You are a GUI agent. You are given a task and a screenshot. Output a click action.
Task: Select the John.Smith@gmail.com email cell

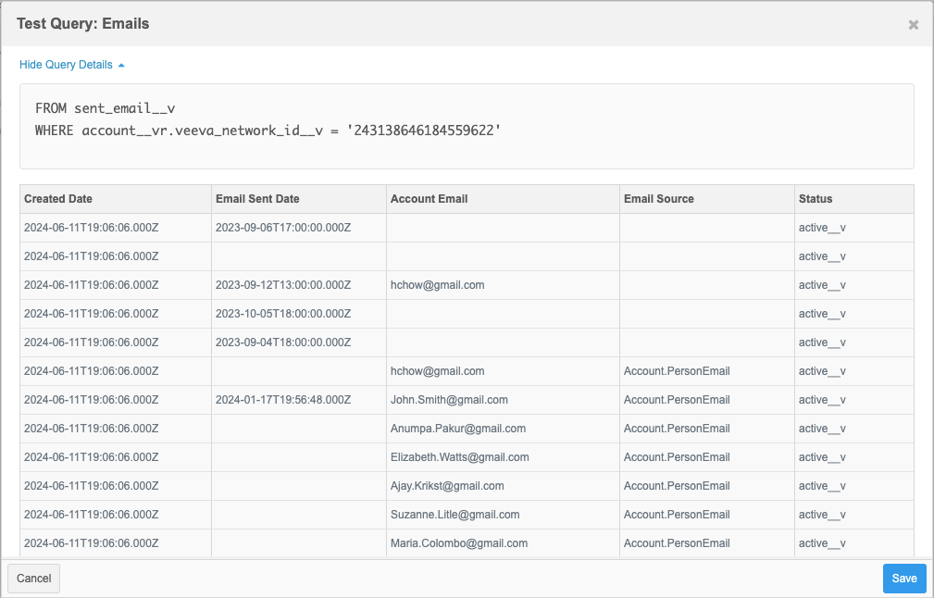pos(449,400)
